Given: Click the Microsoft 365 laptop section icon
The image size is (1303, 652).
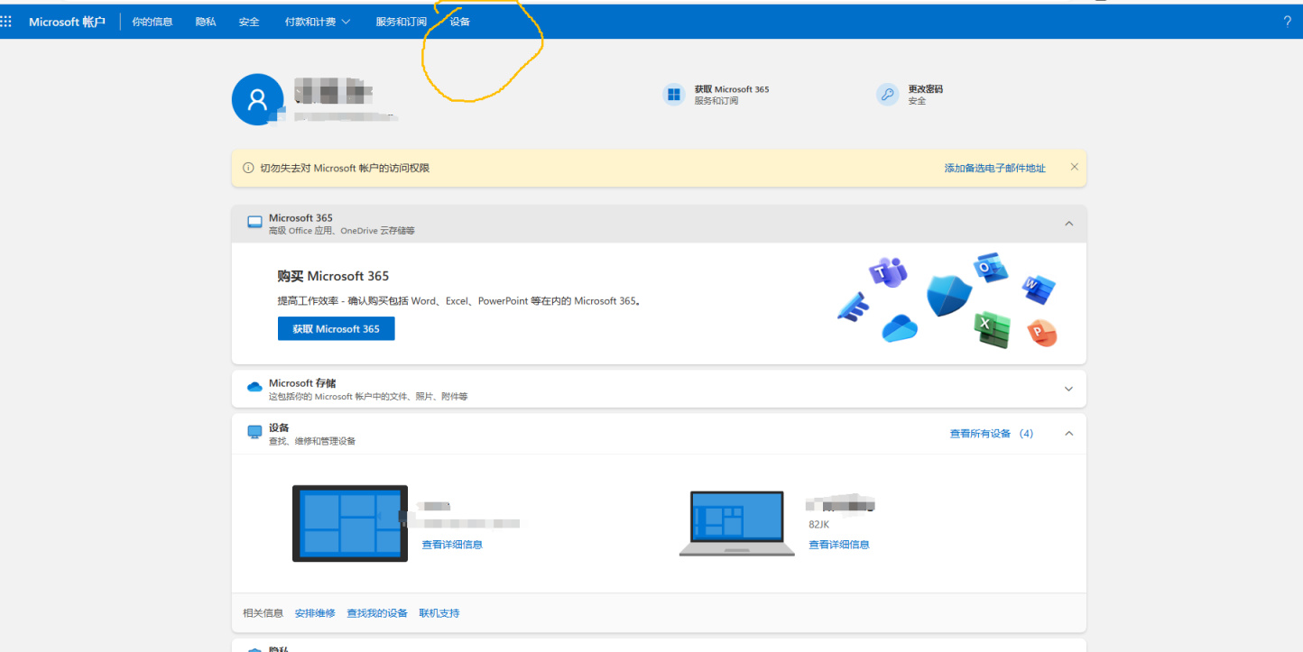Looking at the screenshot, I should click(254, 223).
